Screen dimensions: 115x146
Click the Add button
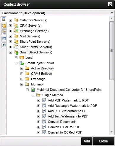[87, 141]
